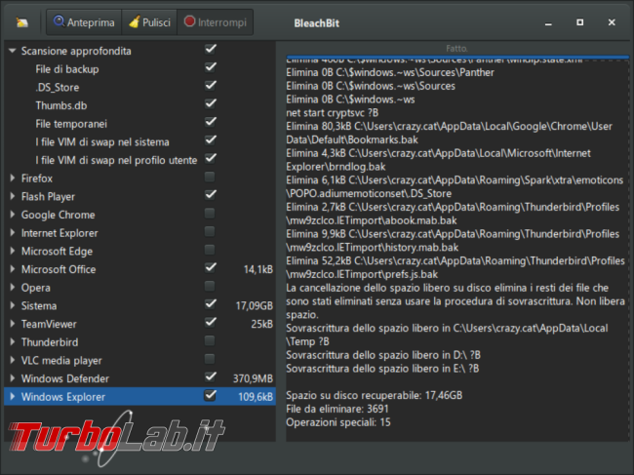Uncheck I file VIM di swap nel sistema

click(x=210, y=140)
